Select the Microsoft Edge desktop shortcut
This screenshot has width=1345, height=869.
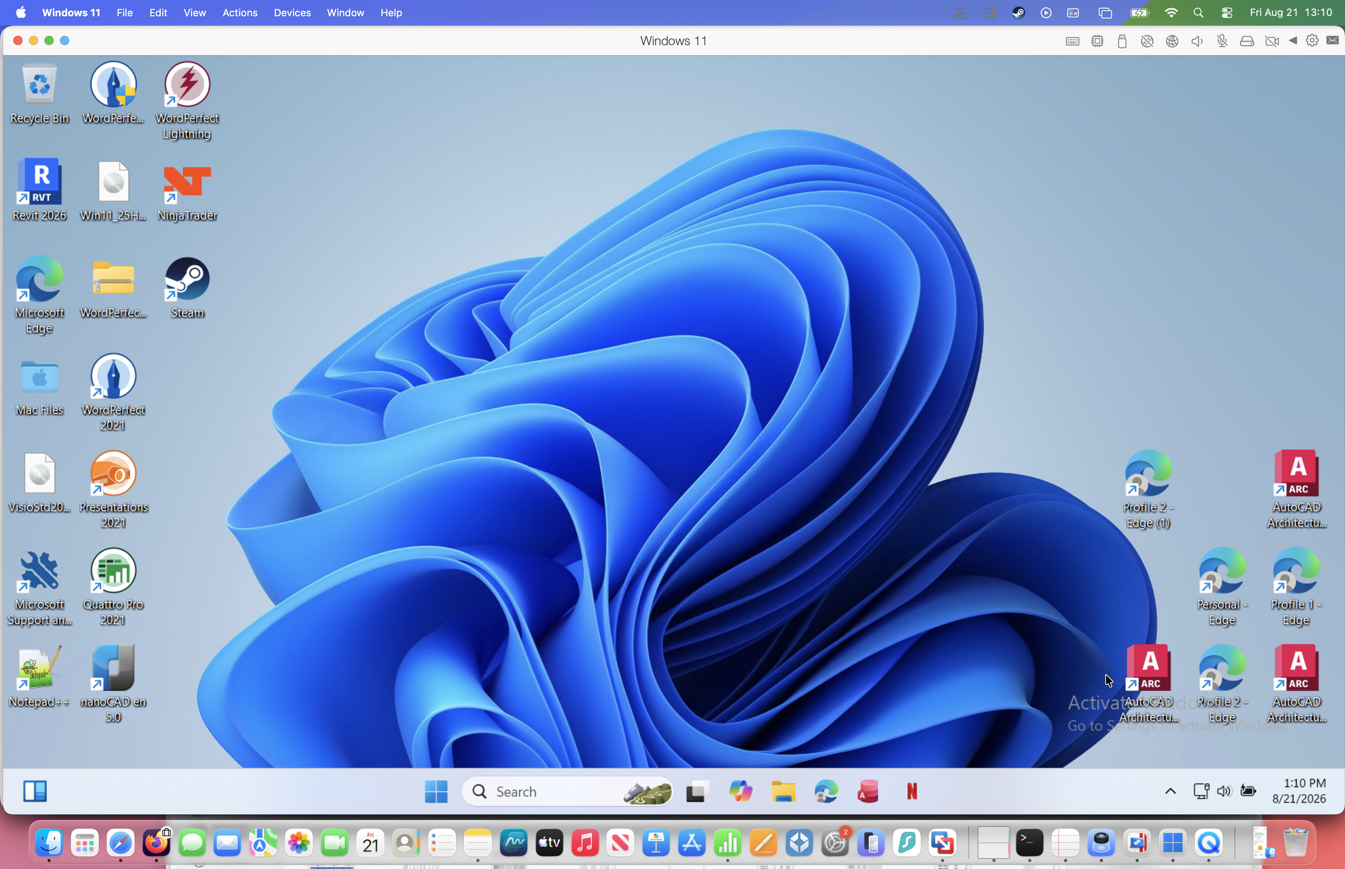click(x=40, y=295)
